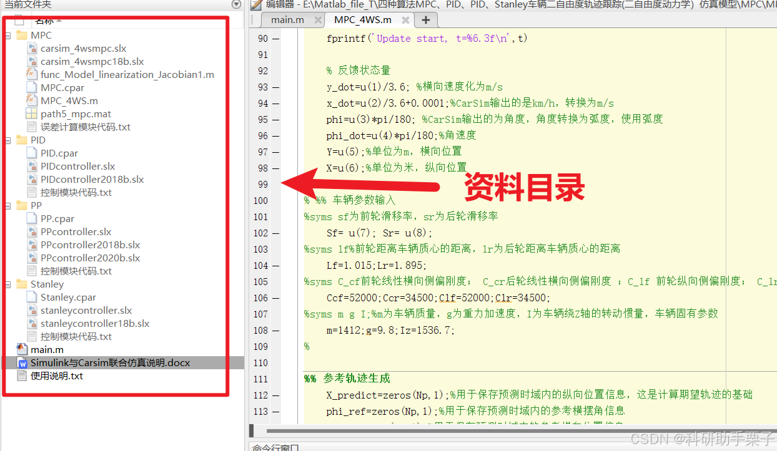
Task: Click the 命令行窗口 panel title
Action: coord(275,447)
